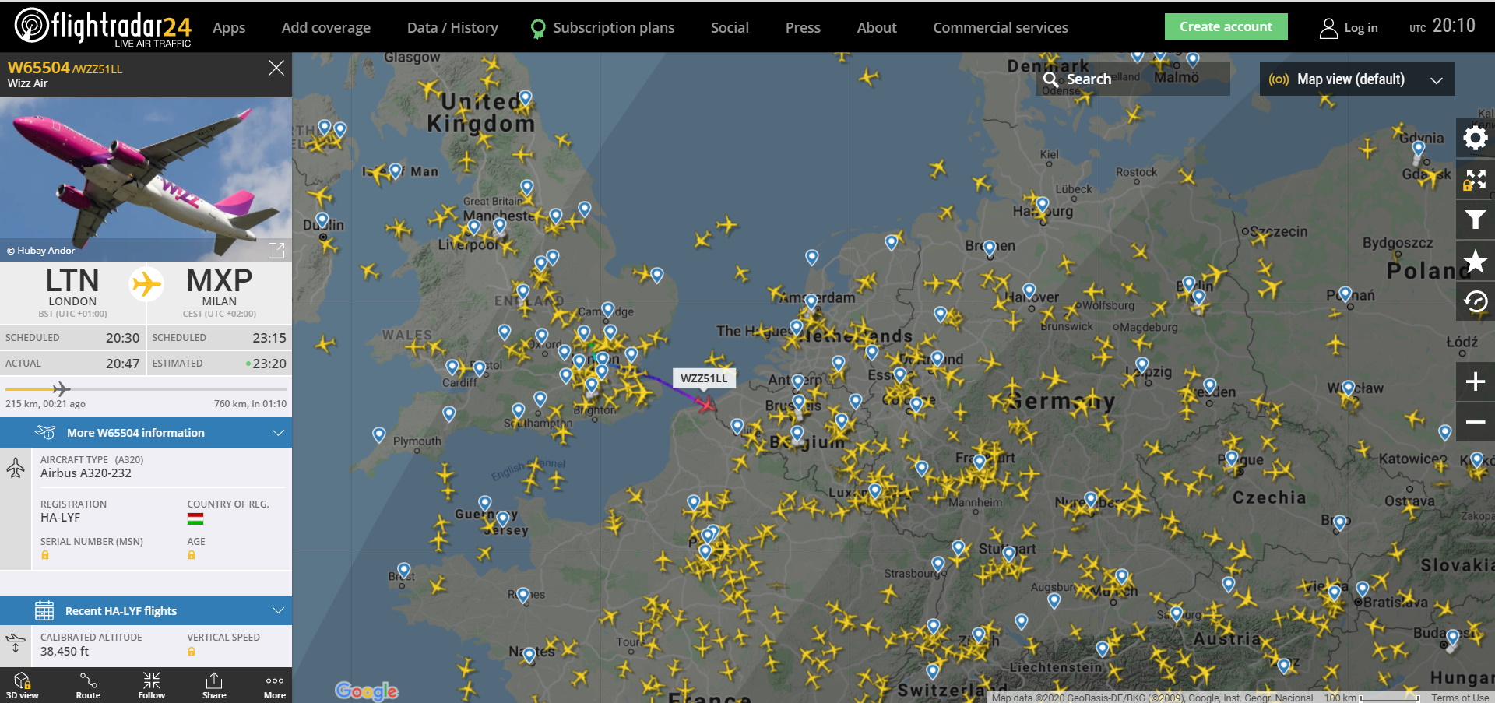
Task: Click the 38,450 ft altitude value
Action: click(65, 652)
